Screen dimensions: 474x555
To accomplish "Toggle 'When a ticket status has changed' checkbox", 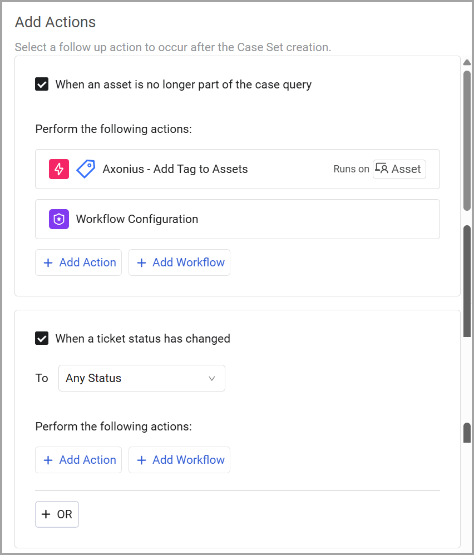I will tap(42, 339).
